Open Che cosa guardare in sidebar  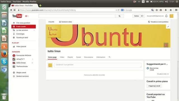tap(23, 23)
